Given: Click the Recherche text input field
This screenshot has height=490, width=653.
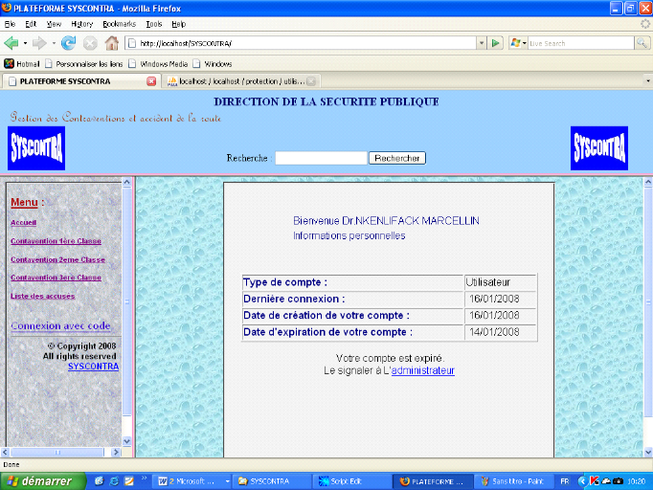Looking at the screenshot, I should click(321, 158).
